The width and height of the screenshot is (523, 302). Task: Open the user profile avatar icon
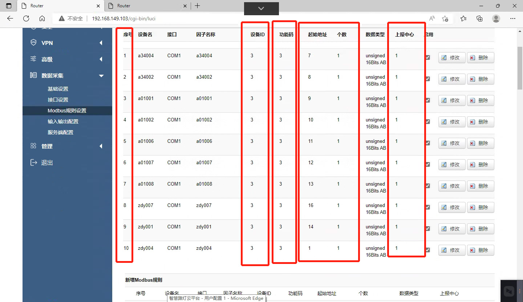click(496, 18)
